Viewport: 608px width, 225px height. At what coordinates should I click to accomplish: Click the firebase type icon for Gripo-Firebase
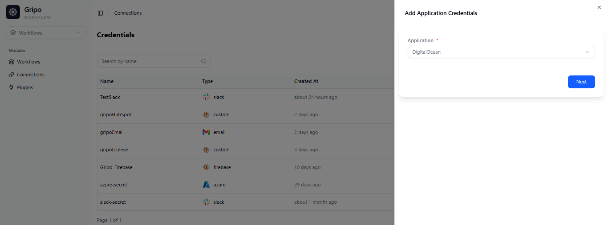click(206, 167)
